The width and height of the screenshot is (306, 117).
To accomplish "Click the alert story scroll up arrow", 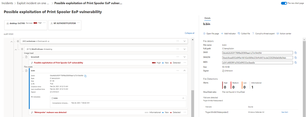I will pos(193,39).
